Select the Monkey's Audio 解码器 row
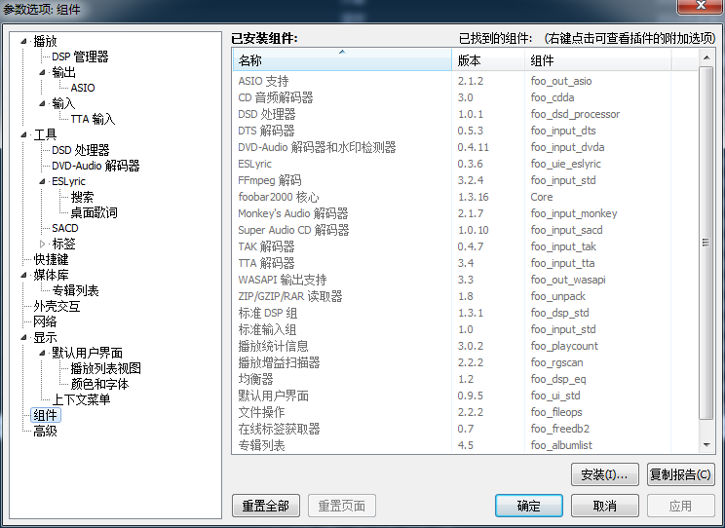This screenshot has height=528, width=725. [292, 213]
